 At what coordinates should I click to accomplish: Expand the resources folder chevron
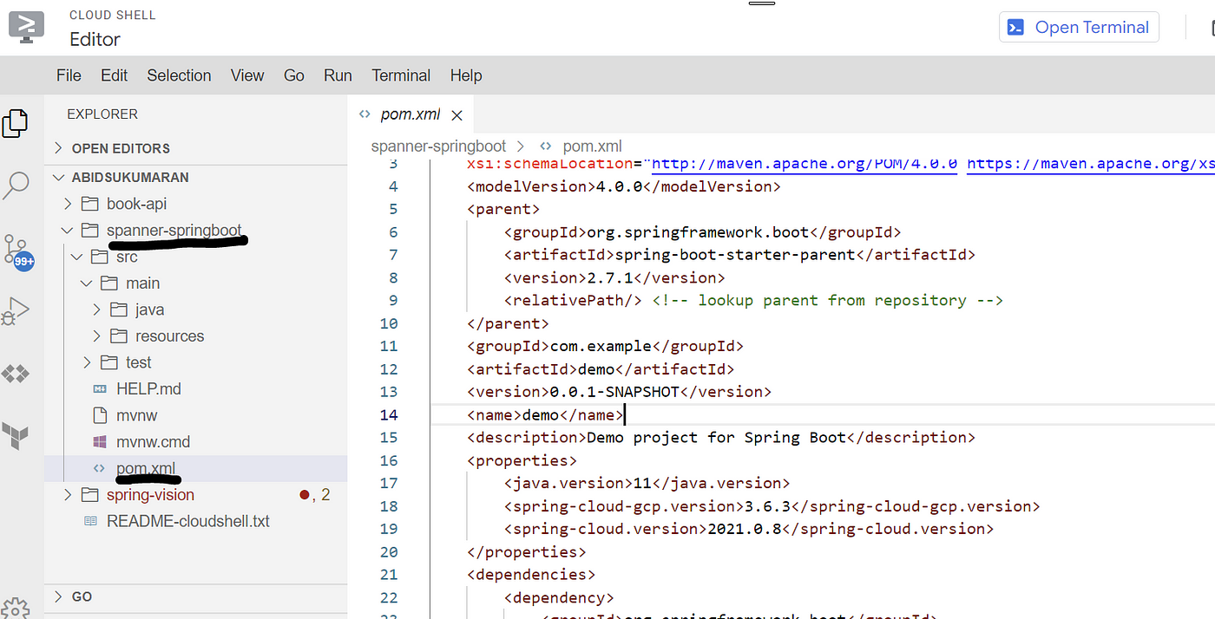click(x=97, y=336)
